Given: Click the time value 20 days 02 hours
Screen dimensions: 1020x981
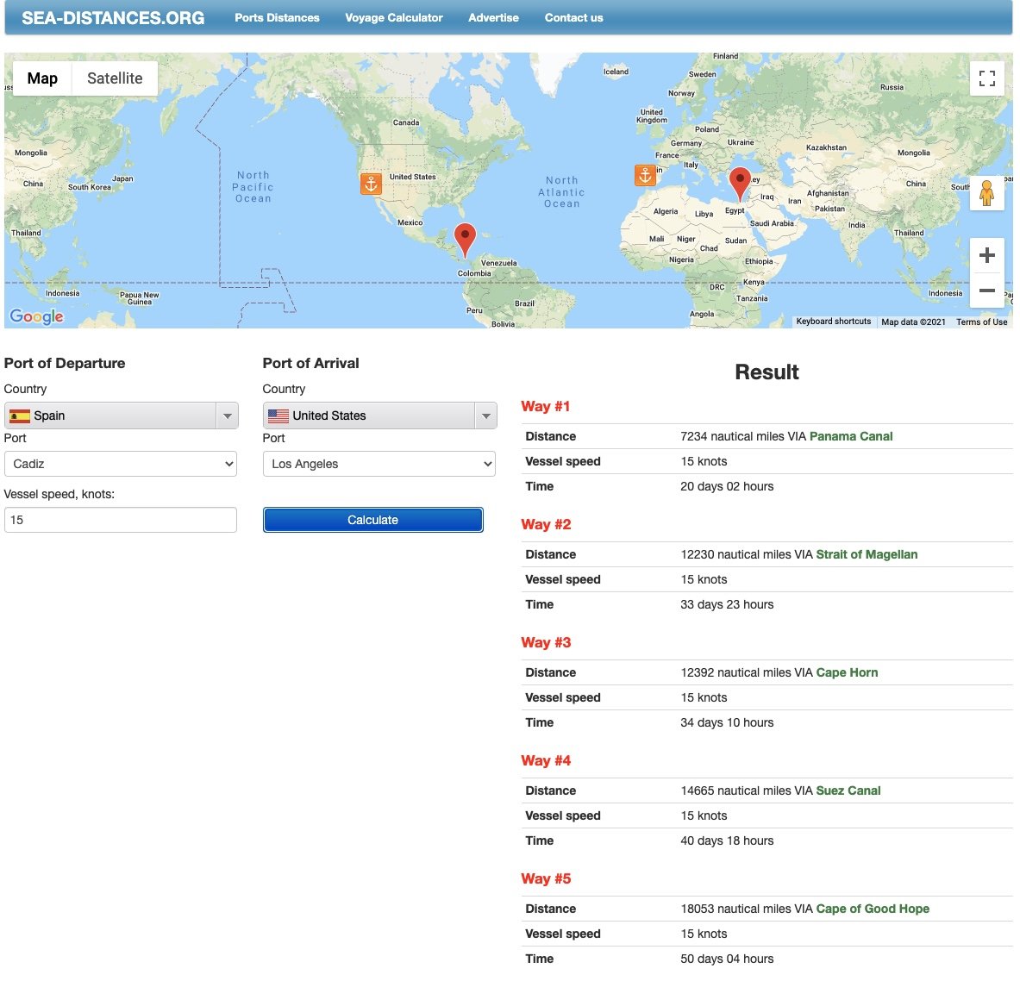Looking at the screenshot, I should 727,486.
